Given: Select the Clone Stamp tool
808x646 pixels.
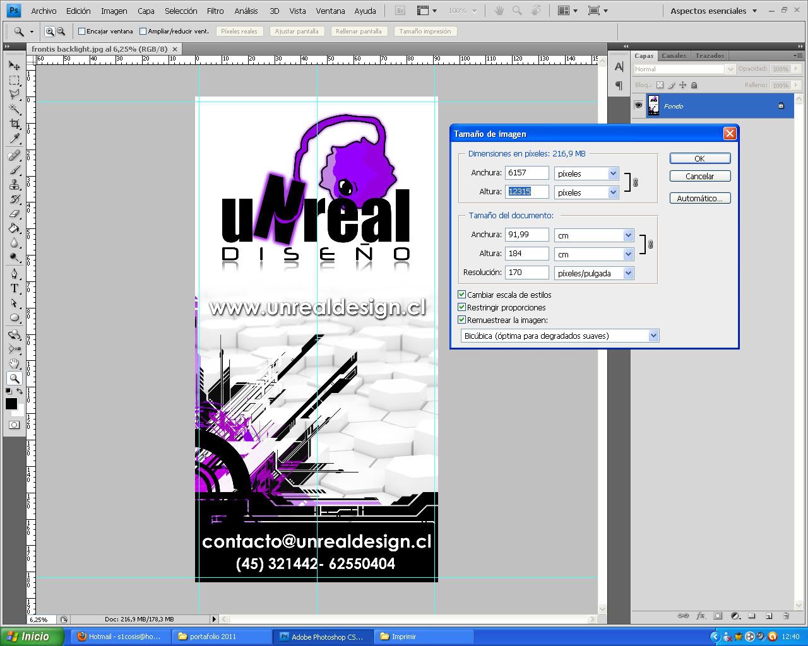Looking at the screenshot, I should pyautogui.click(x=14, y=184).
